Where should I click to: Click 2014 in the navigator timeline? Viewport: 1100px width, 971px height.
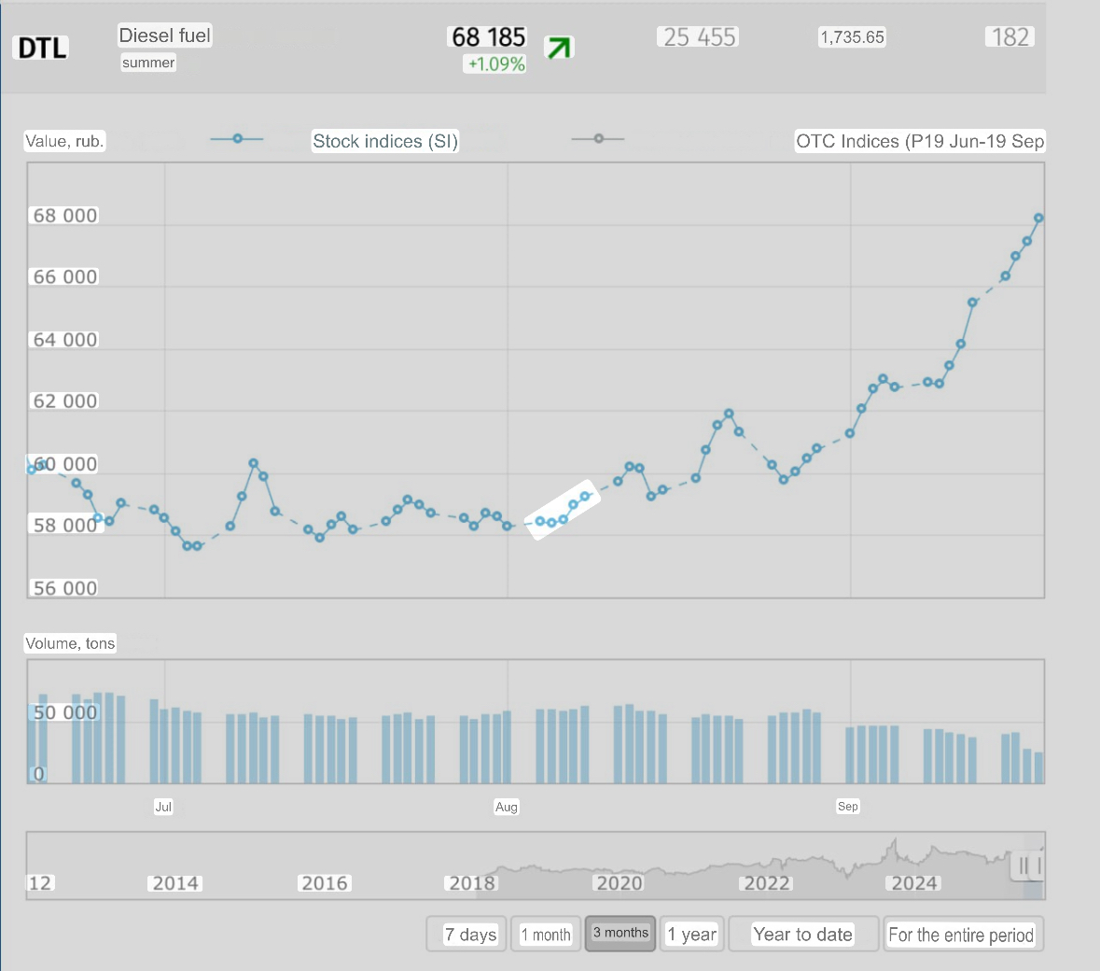click(x=175, y=883)
